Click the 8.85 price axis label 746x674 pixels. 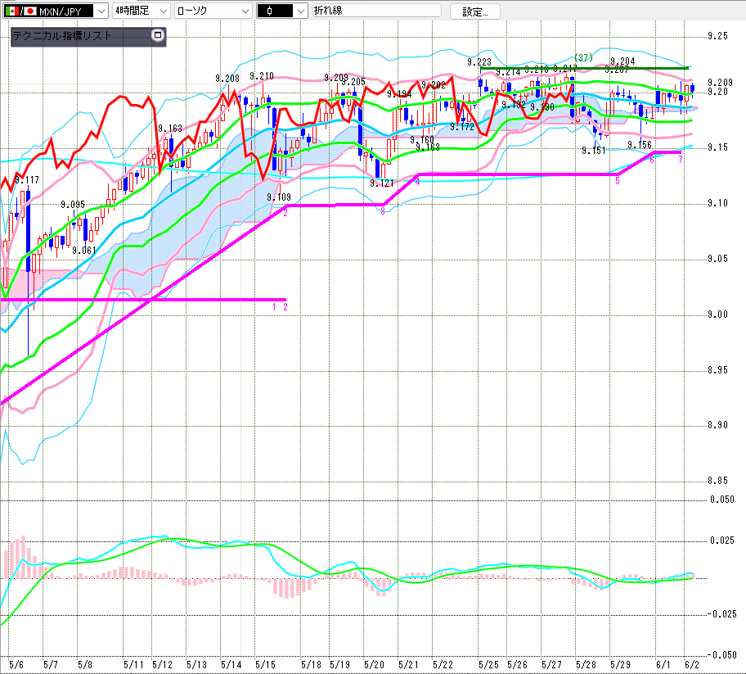tap(717, 481)
